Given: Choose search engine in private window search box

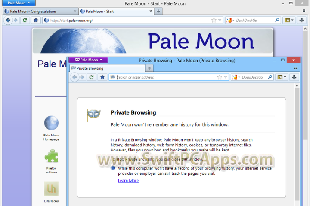Looking at the screenshot, I should (x=236, y=77).
